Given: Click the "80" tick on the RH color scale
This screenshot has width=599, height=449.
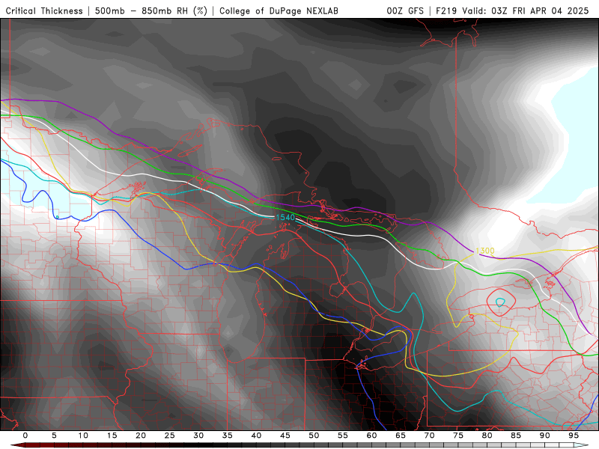Looking at the screenshot, I should [487, 436].
